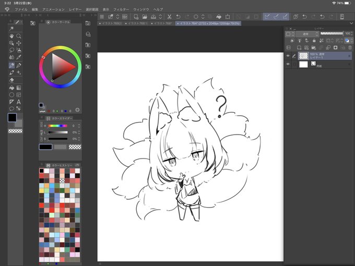Click the レイヤー1 layer thumbnail

pos(303,56)
